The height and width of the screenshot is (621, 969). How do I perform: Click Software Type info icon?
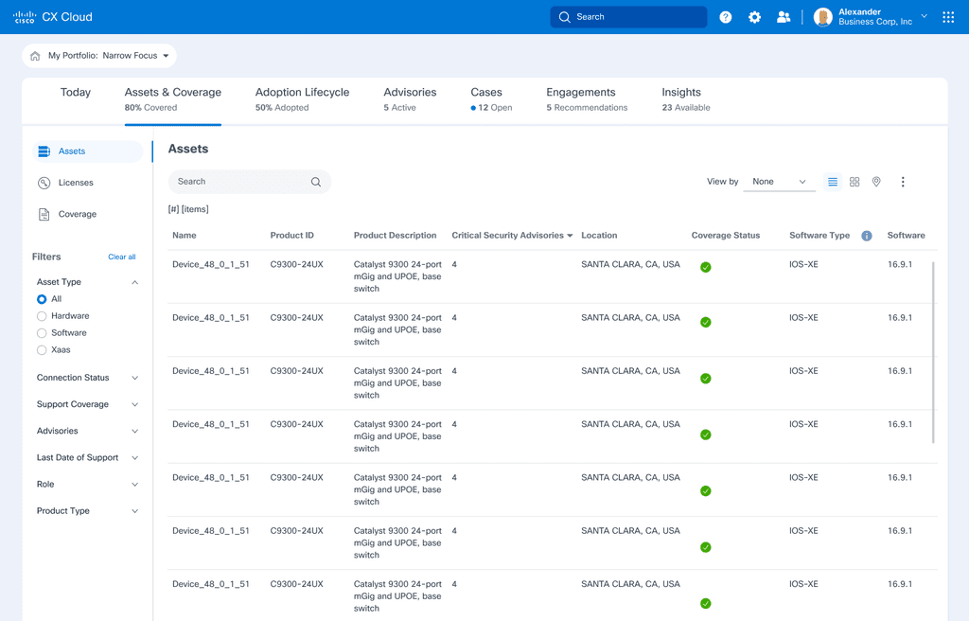(867, 236)
